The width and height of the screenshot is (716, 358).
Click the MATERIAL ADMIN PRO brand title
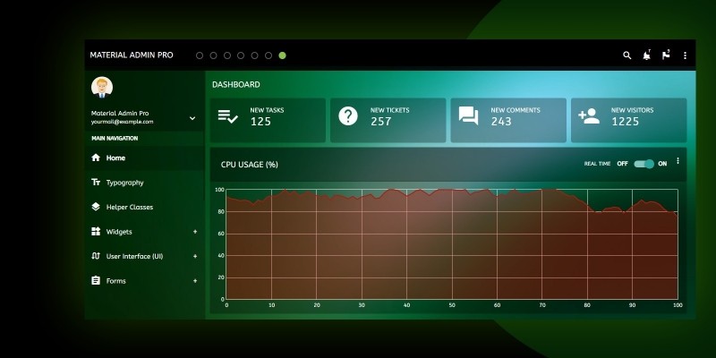coord(132,55)
